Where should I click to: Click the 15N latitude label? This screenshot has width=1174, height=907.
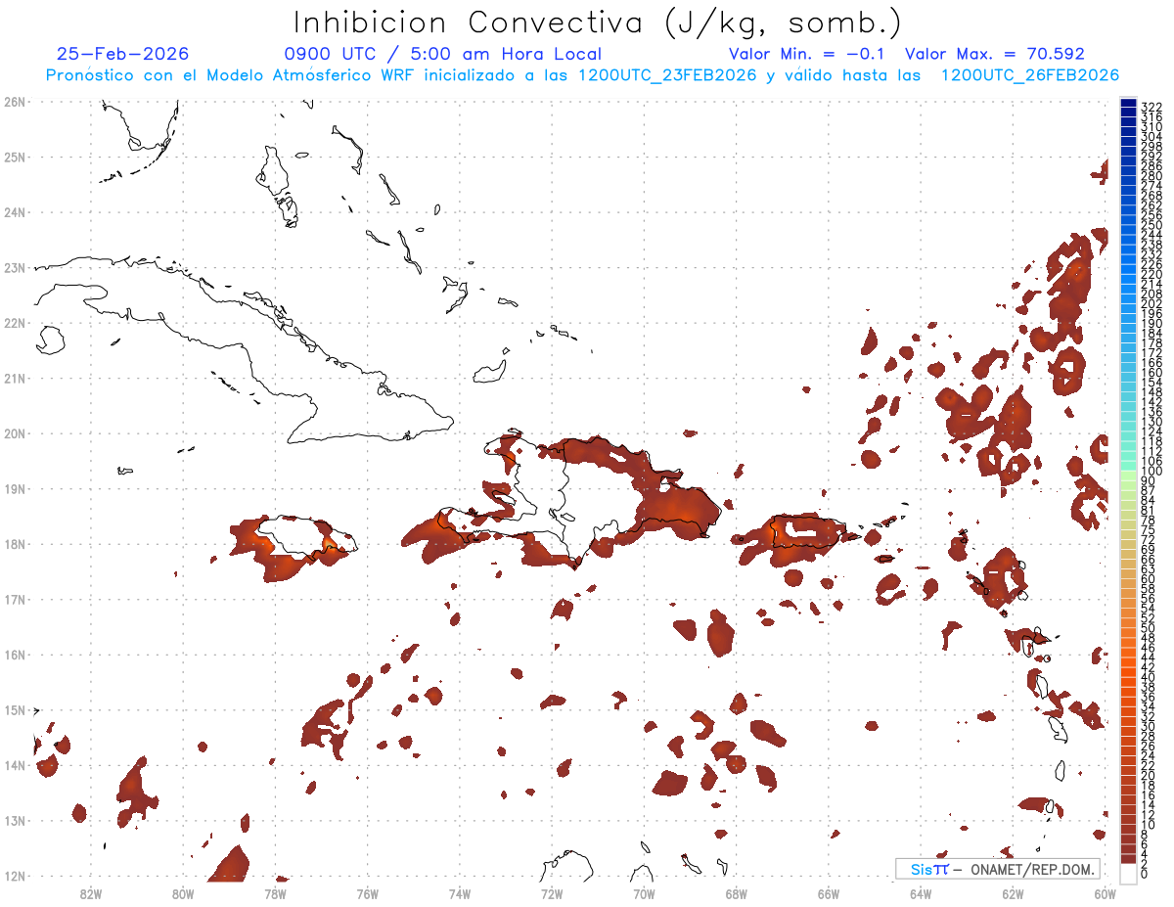click(x=14, y=709)
